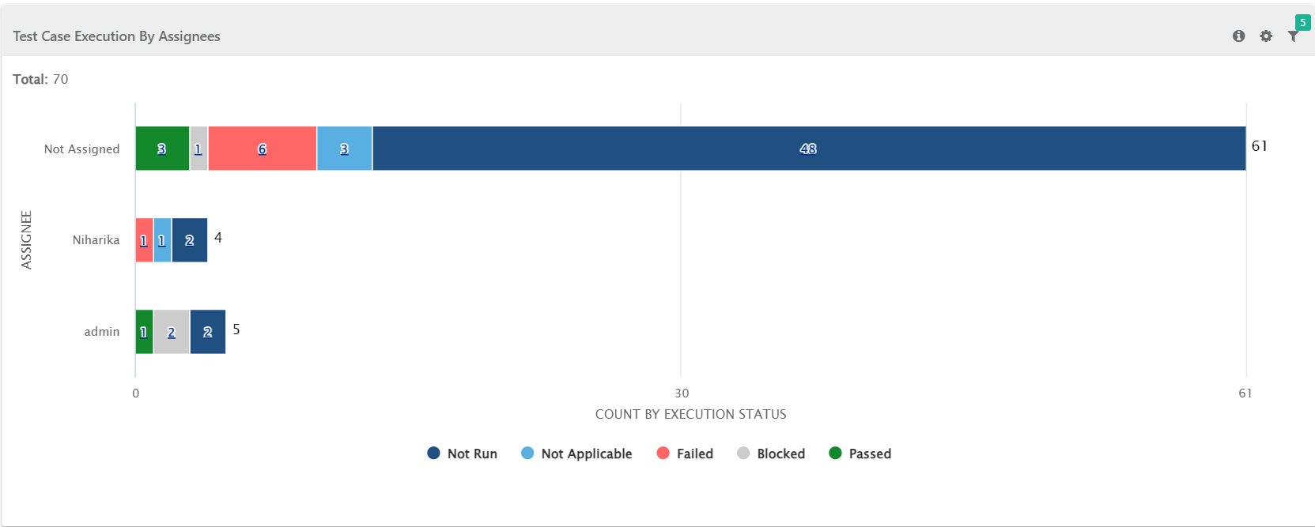1315x527 pixels.
Task: Click admin's Not Run segment
Action: tap(208, 332)
